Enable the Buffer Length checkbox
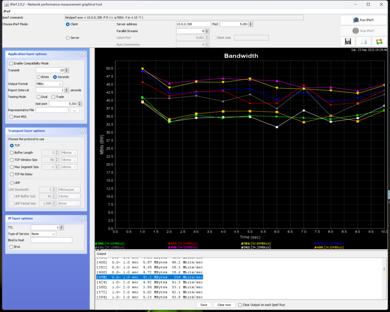This screenshot has height=312, width=390. point(12,153)
